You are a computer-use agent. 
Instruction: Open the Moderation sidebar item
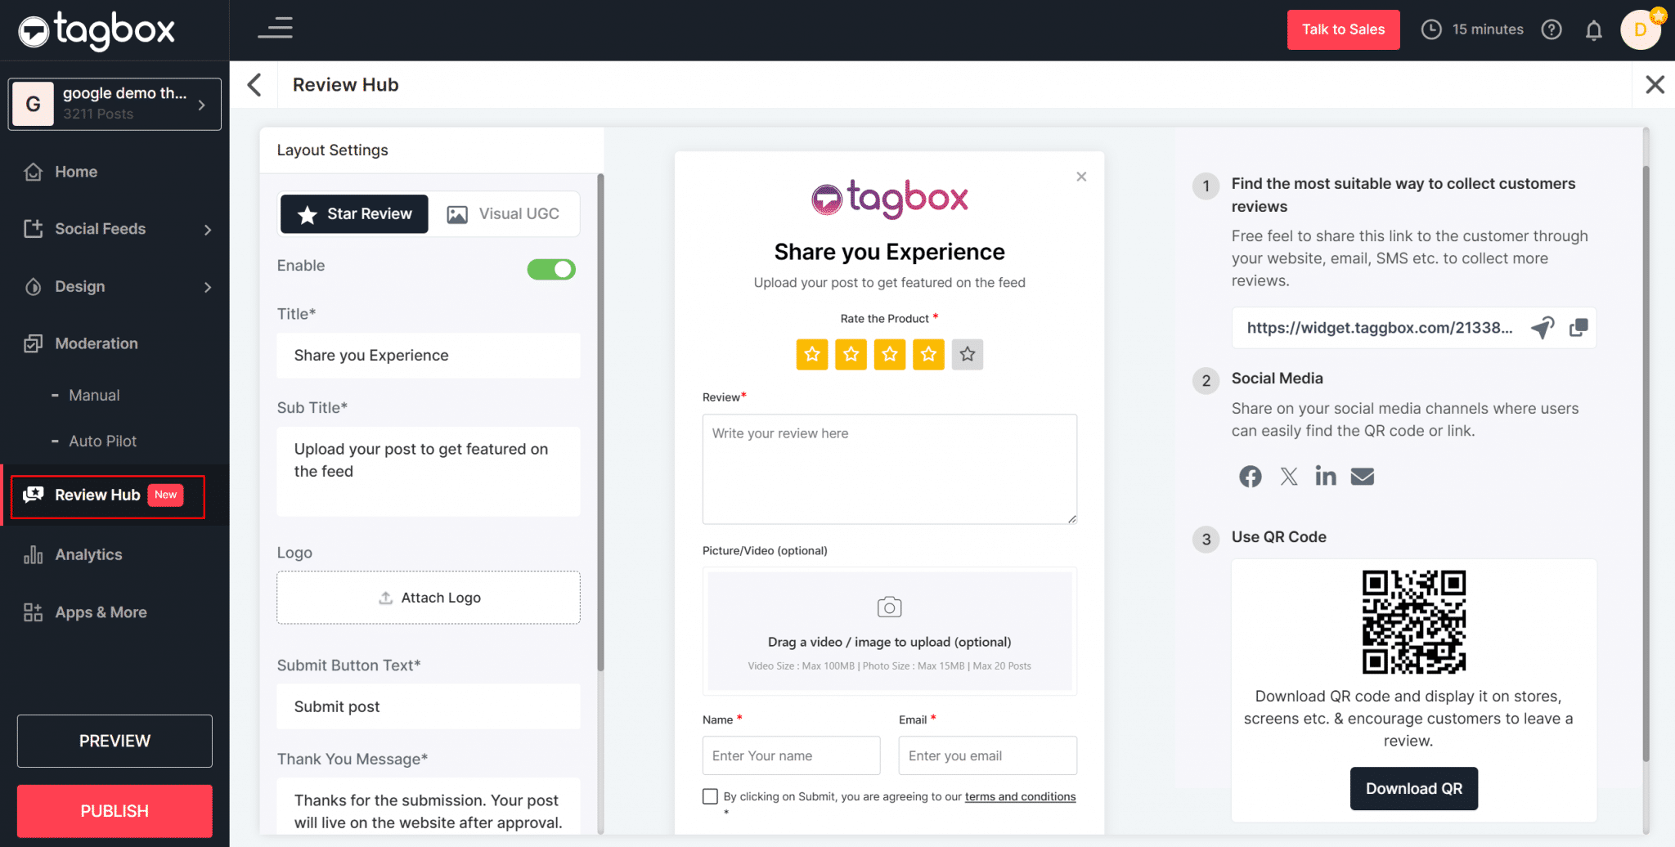[x=97, y=343]
